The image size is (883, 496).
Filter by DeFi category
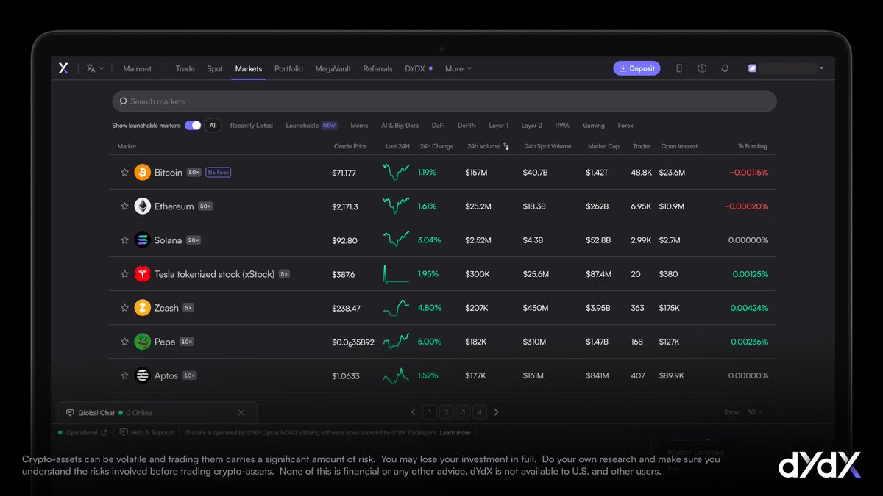click(x=438, y=126)
